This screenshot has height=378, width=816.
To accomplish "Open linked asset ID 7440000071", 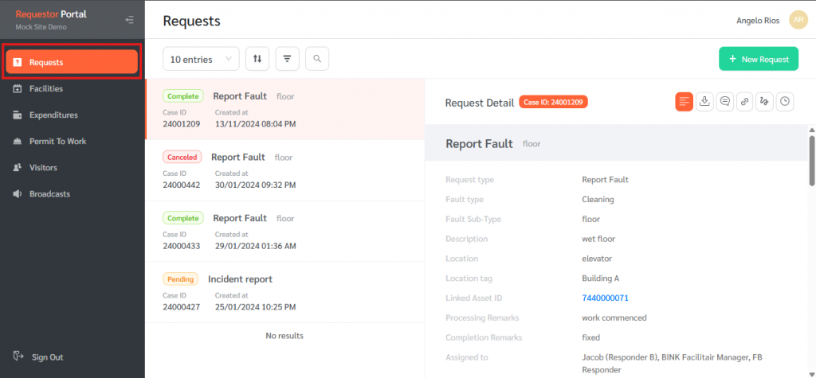I will pyautogui.click(x=605, y=298).
